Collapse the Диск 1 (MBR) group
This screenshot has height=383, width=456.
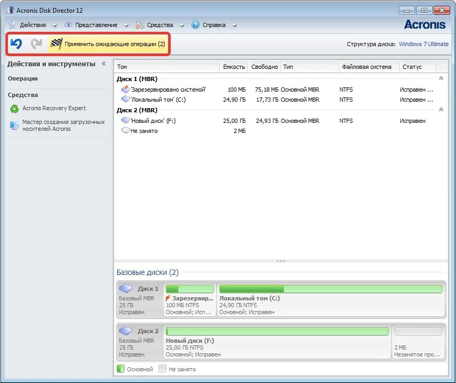click(441, 78)
